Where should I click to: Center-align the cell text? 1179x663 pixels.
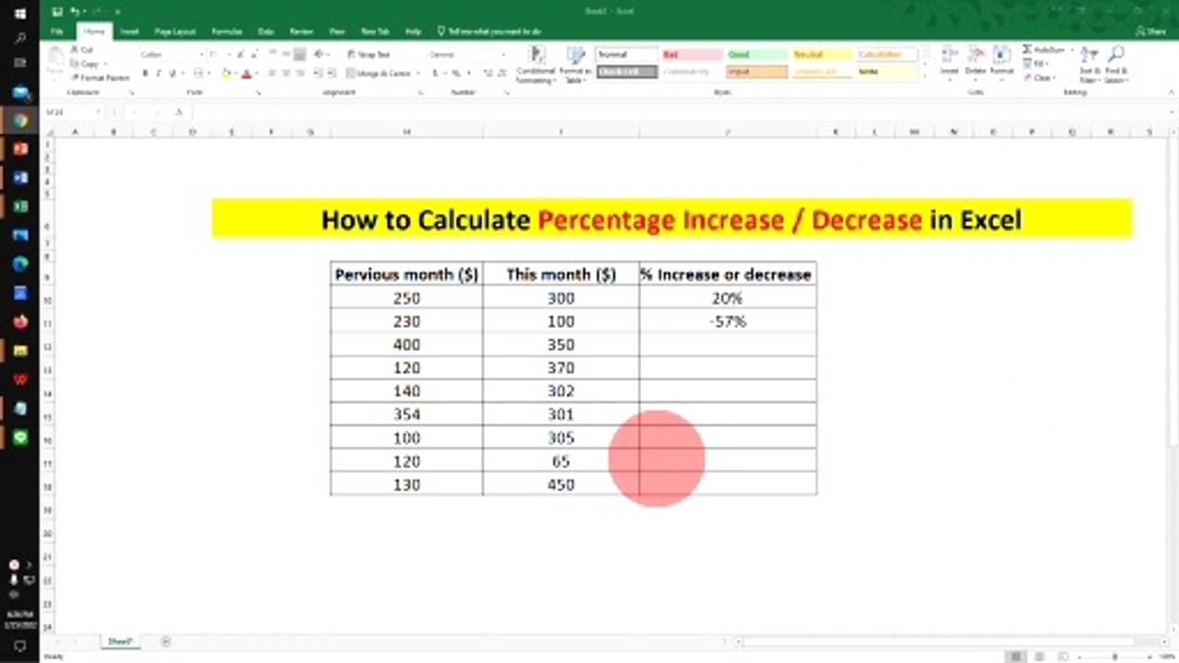tap(286, 74)
